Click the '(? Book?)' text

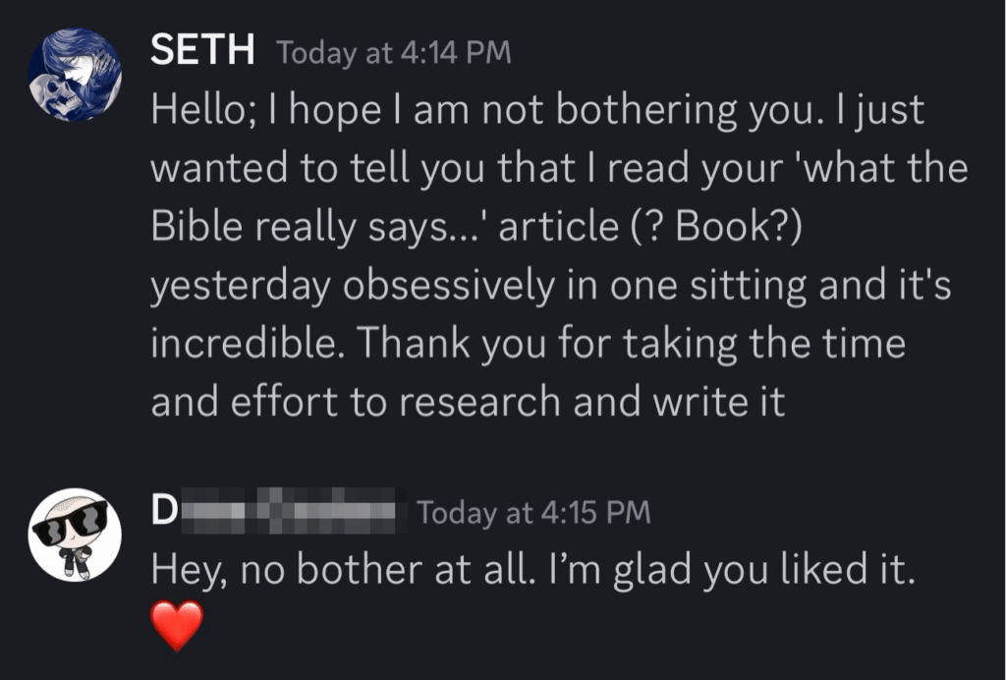(x=716, y=228)
